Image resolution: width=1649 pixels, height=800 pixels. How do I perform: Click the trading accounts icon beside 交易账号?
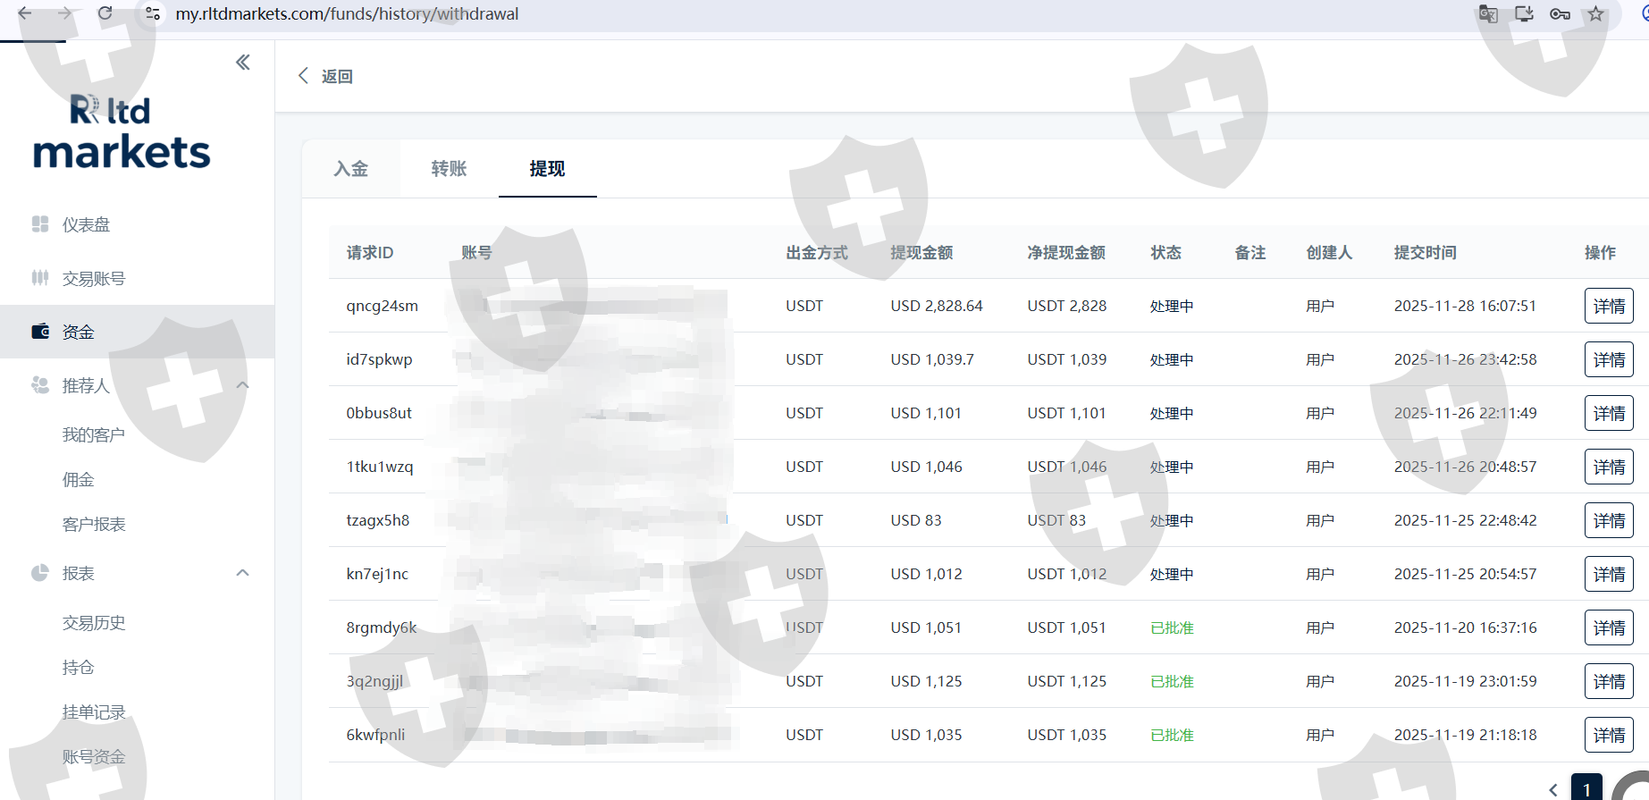pyautogui.click(x=40, y=278)
